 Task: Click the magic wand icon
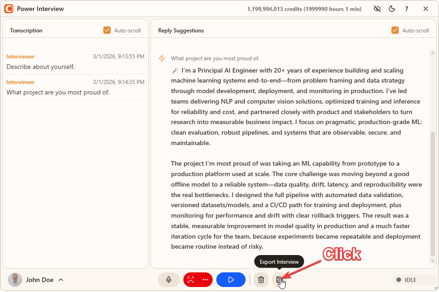(175, 70)
